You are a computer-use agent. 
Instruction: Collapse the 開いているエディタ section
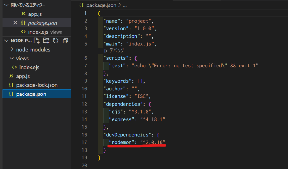6,5
